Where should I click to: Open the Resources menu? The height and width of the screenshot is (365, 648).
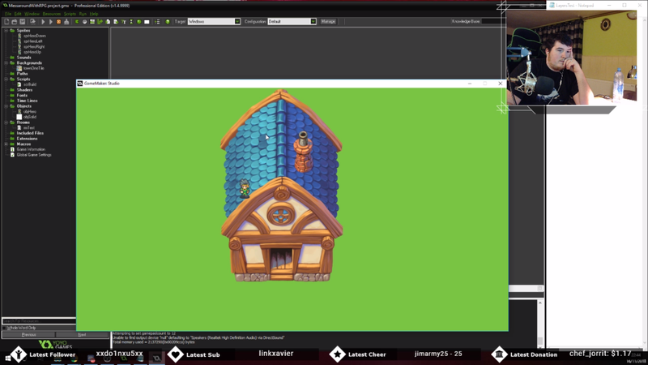point(52,14)
